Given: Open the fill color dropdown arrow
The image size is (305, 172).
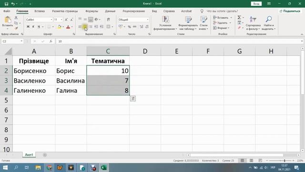Looking at the screenshot, I should [x=63, y=27].
